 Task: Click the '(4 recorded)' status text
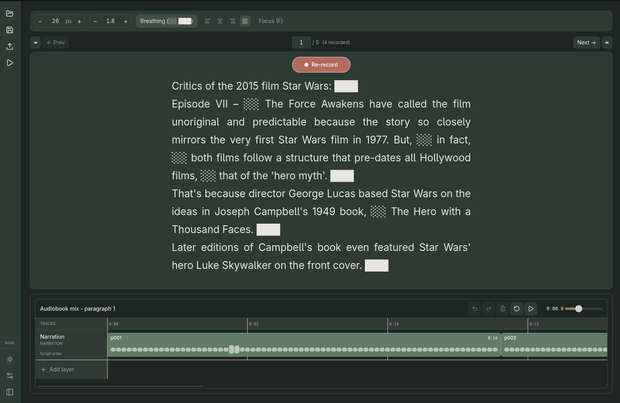(x=336, y=42)
